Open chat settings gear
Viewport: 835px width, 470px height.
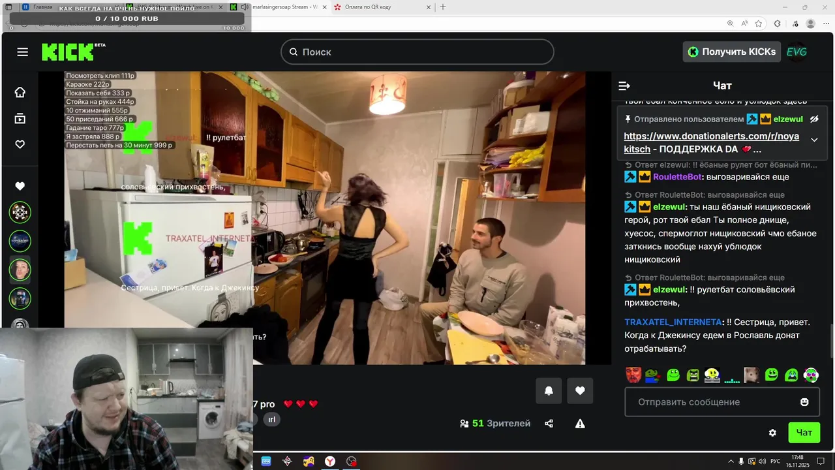[x=772, y=433]
